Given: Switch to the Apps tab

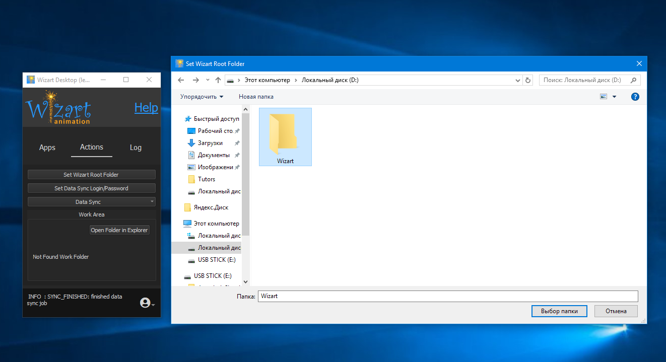Looking at the screenshot, I should pyautogui.click(x=47, y=147).
